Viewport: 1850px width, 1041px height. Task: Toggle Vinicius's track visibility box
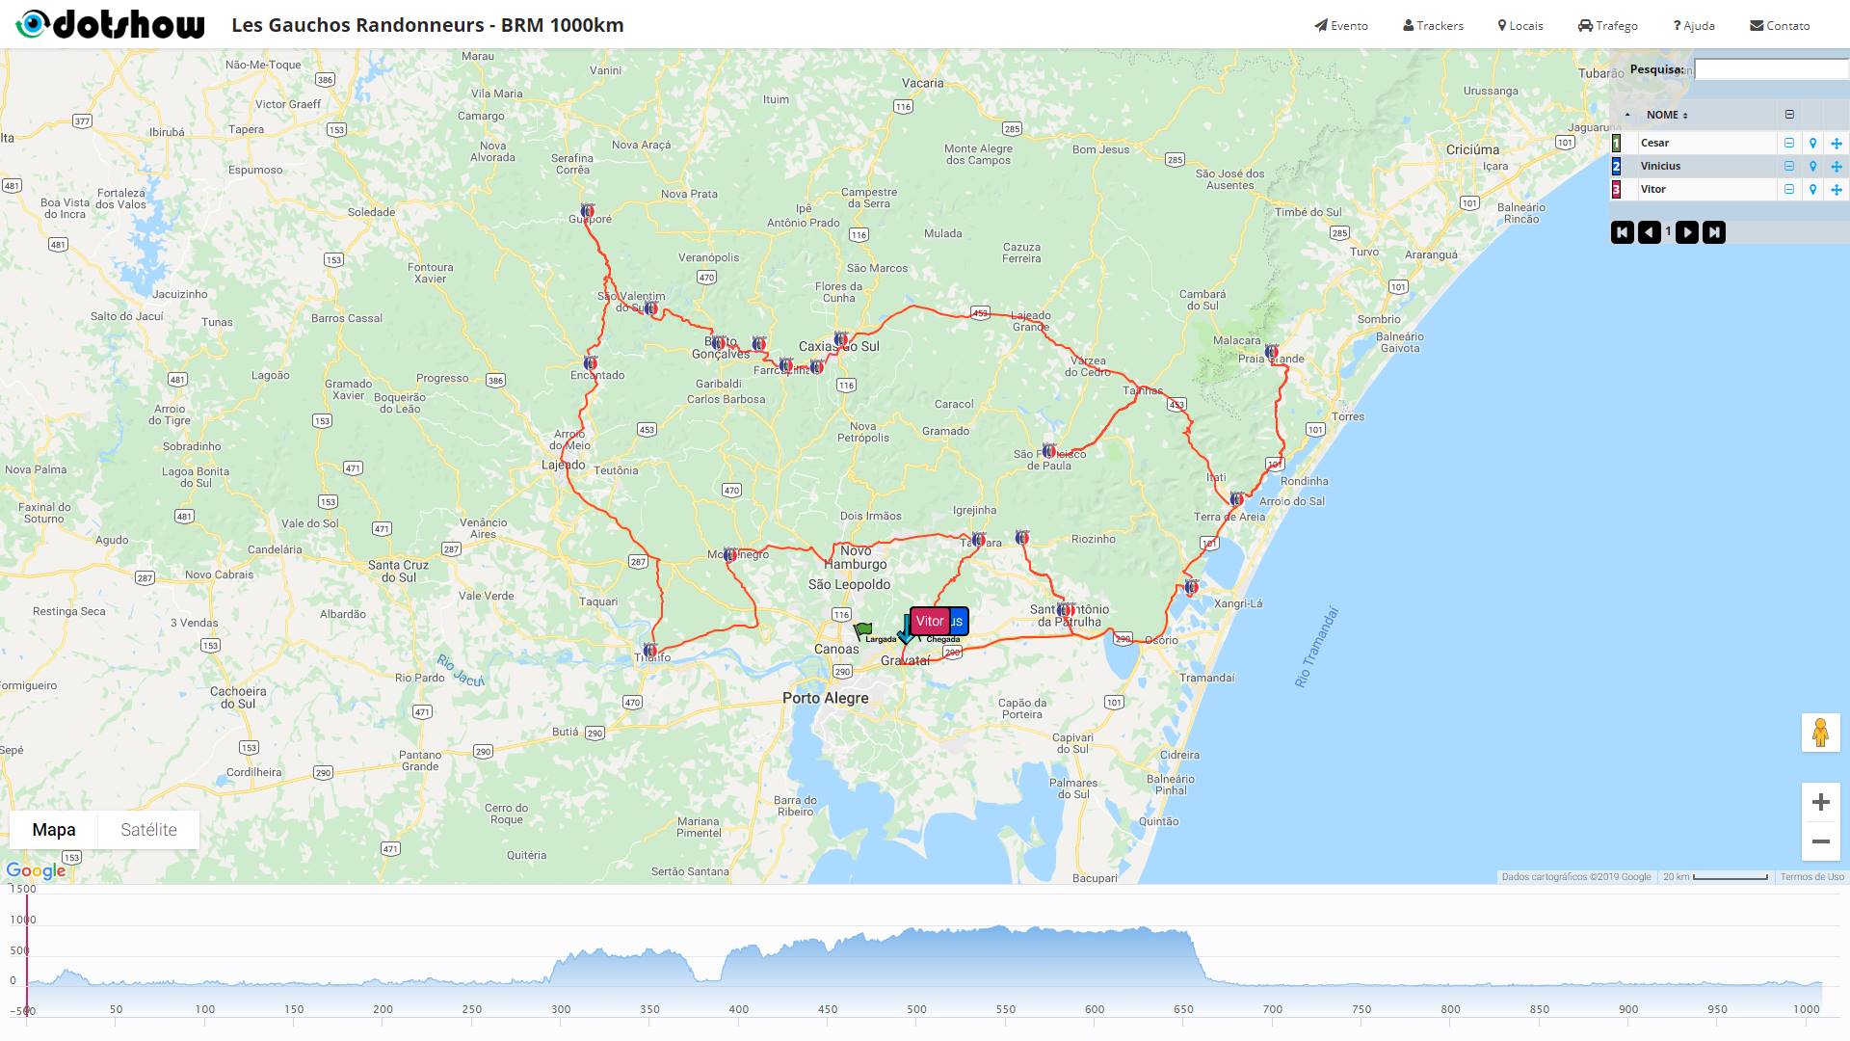[x=1789, y=166]
